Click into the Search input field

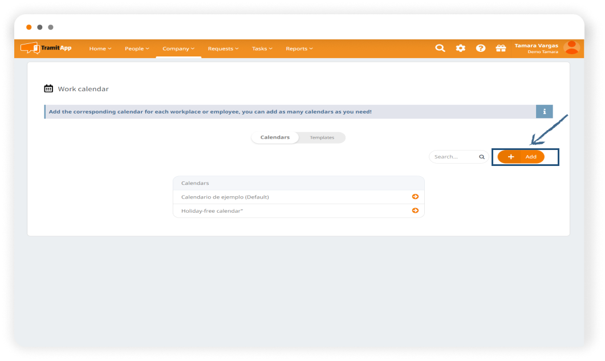click(453, 157)
